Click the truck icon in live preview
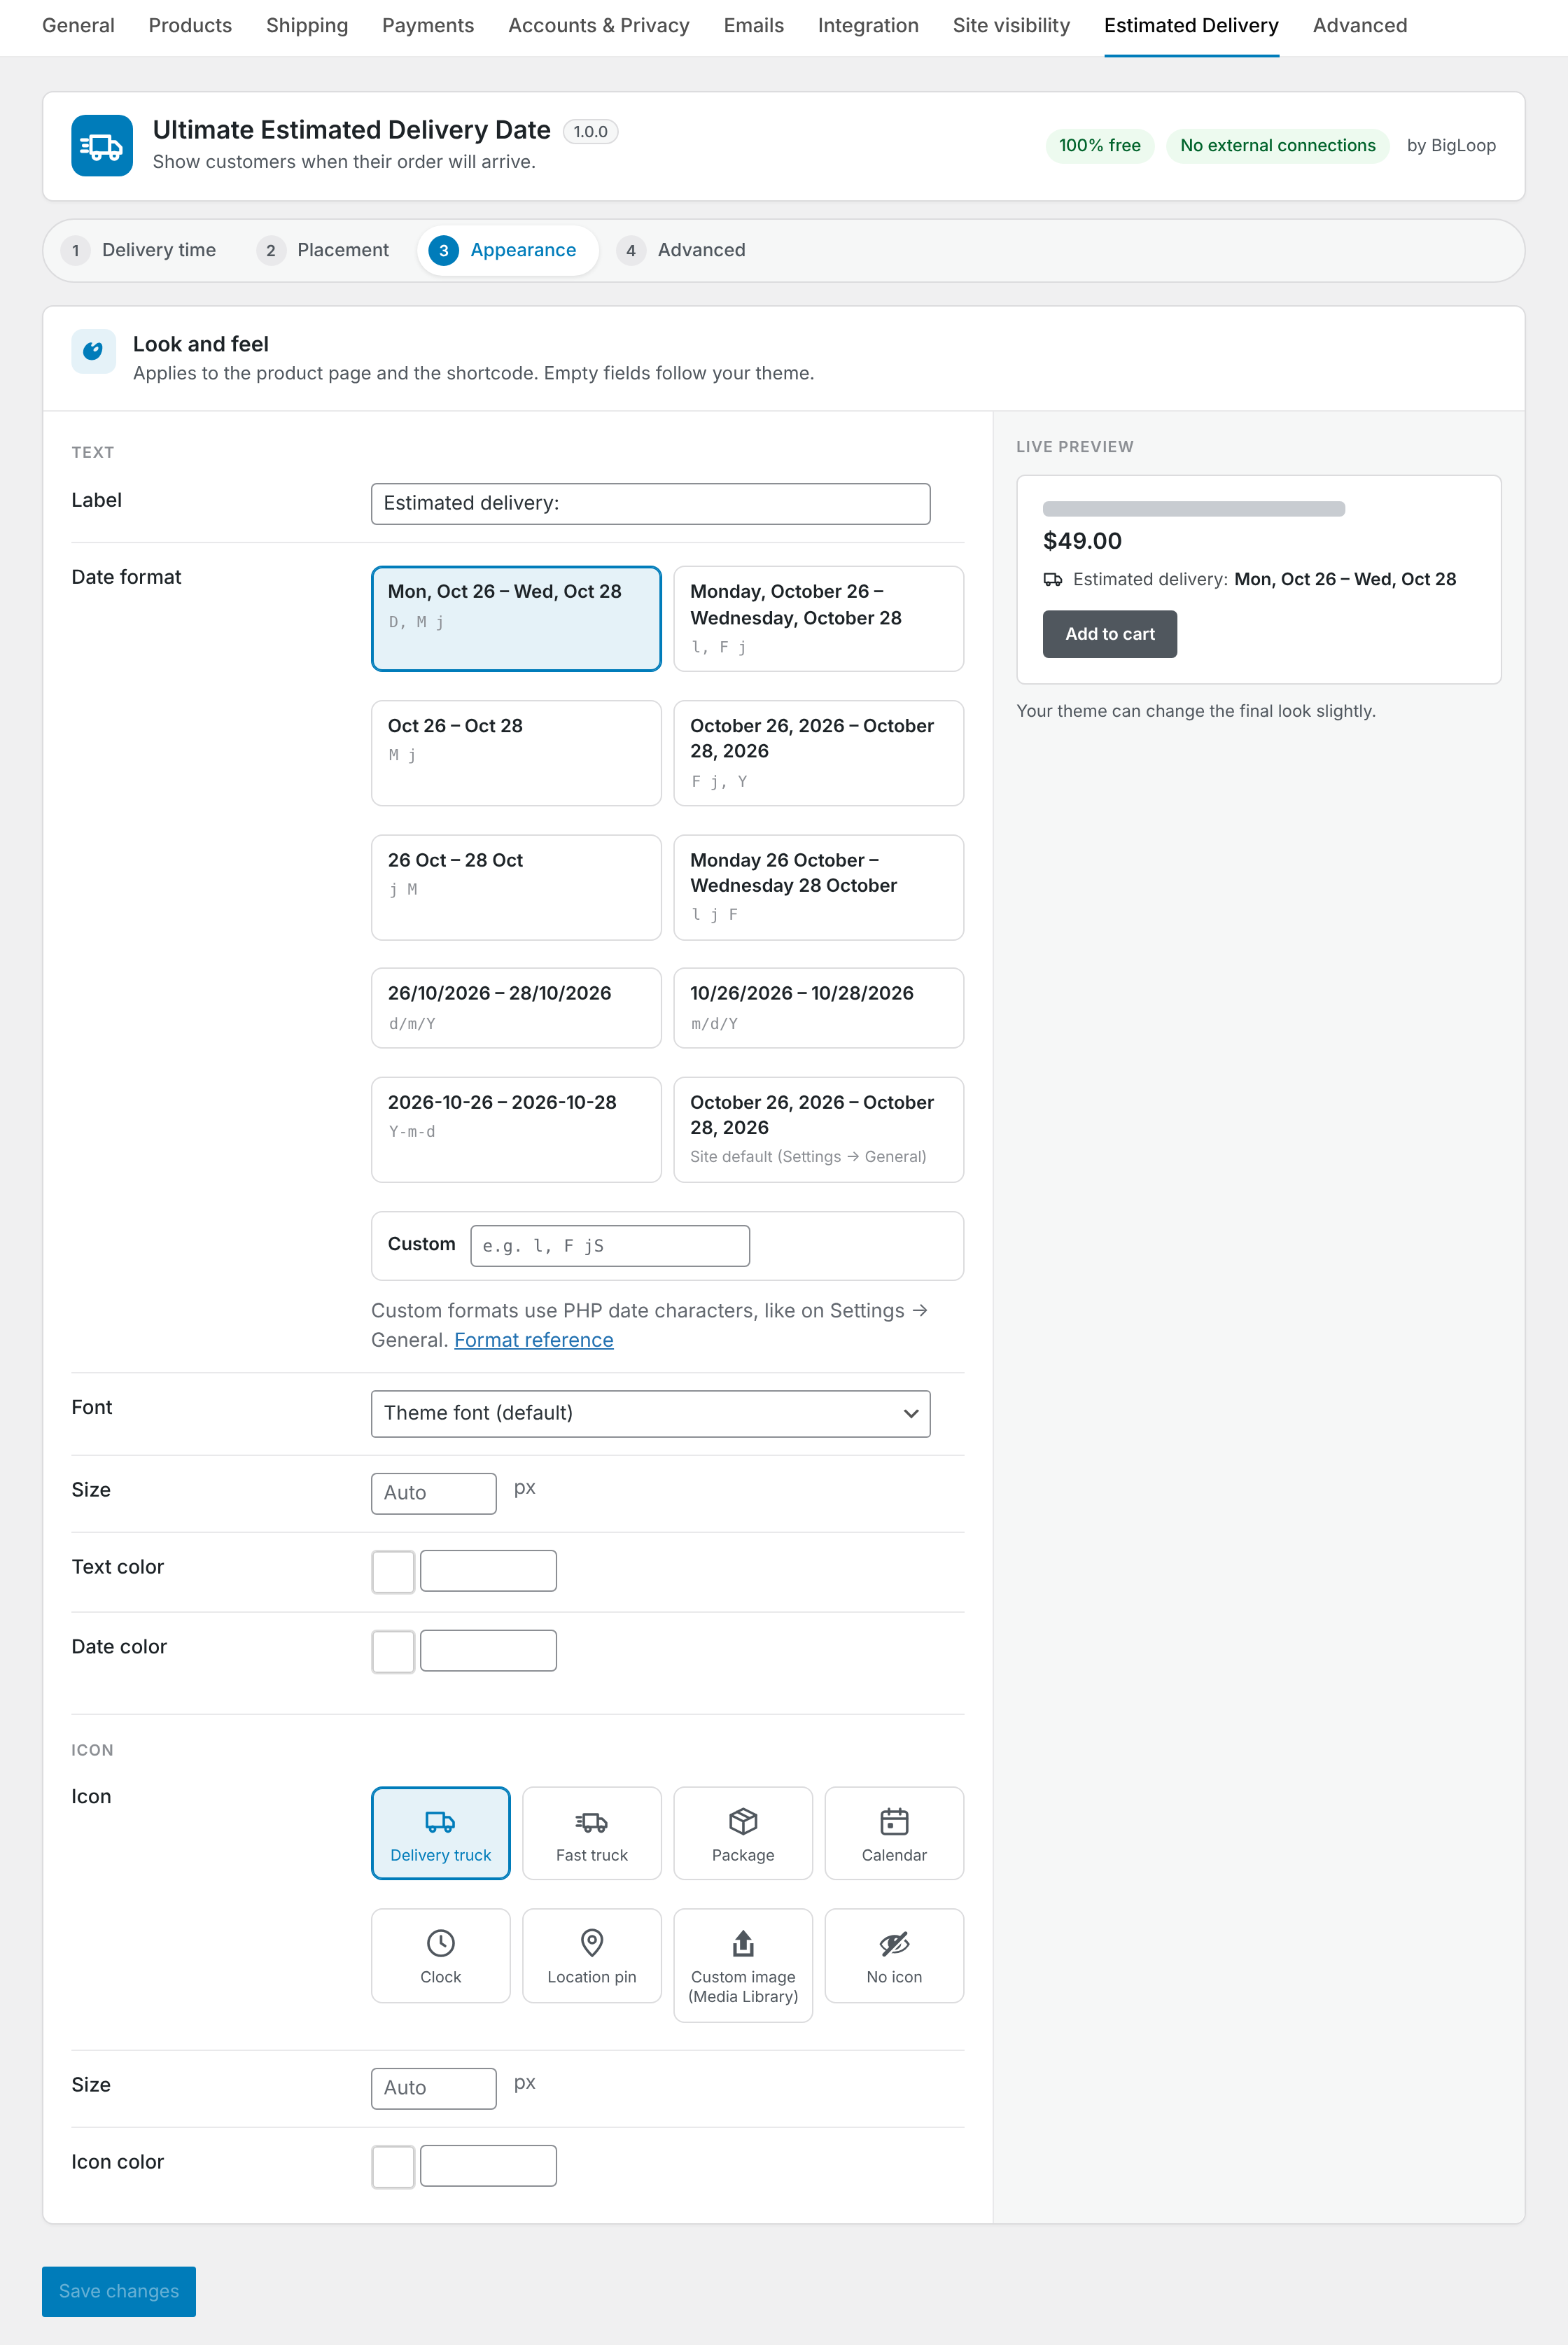 (1052, 579)
